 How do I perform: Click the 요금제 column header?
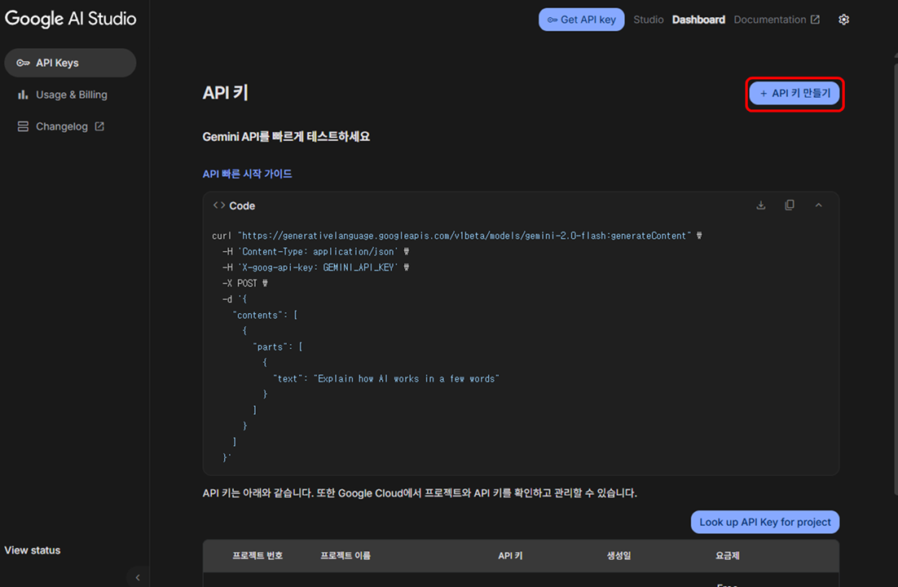pyautogui.click(x=728, y=555)
